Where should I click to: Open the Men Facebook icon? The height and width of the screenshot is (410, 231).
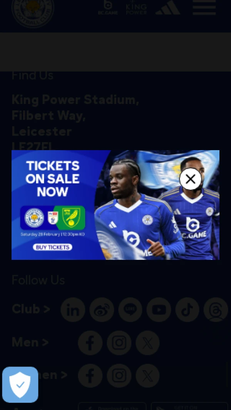[x=90, y=343]
